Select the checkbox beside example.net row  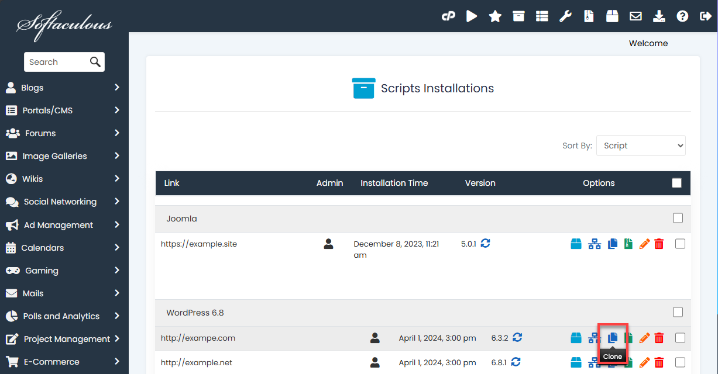(680, 362)
